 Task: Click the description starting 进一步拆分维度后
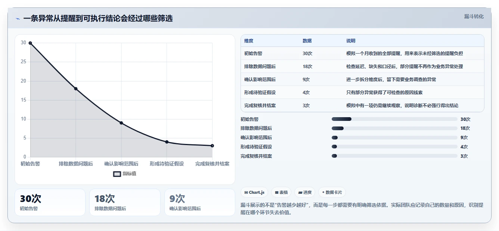391,80
